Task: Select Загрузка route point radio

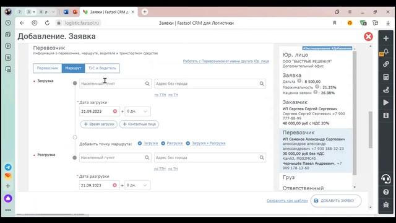Action: [x=140, y=143]
